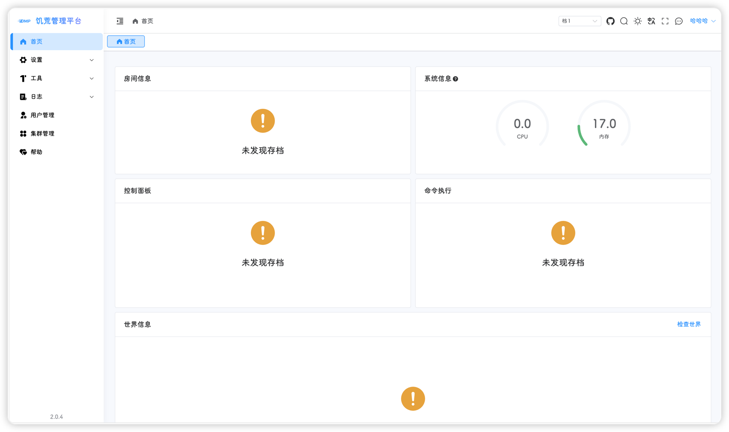The height and width of the screenshot is (432, 729).
Task: Toggle the light/dark theme sun icon
Action: pos(638,21)
